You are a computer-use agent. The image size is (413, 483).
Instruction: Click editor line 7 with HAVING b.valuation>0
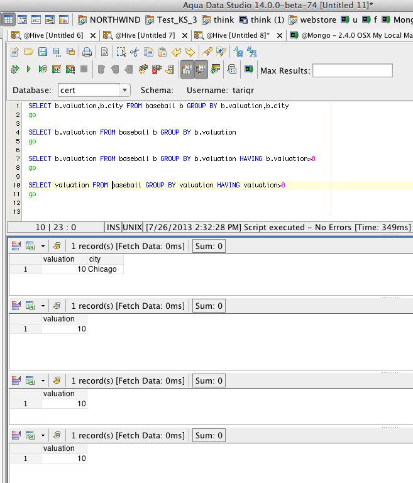(x=172, y=158)
